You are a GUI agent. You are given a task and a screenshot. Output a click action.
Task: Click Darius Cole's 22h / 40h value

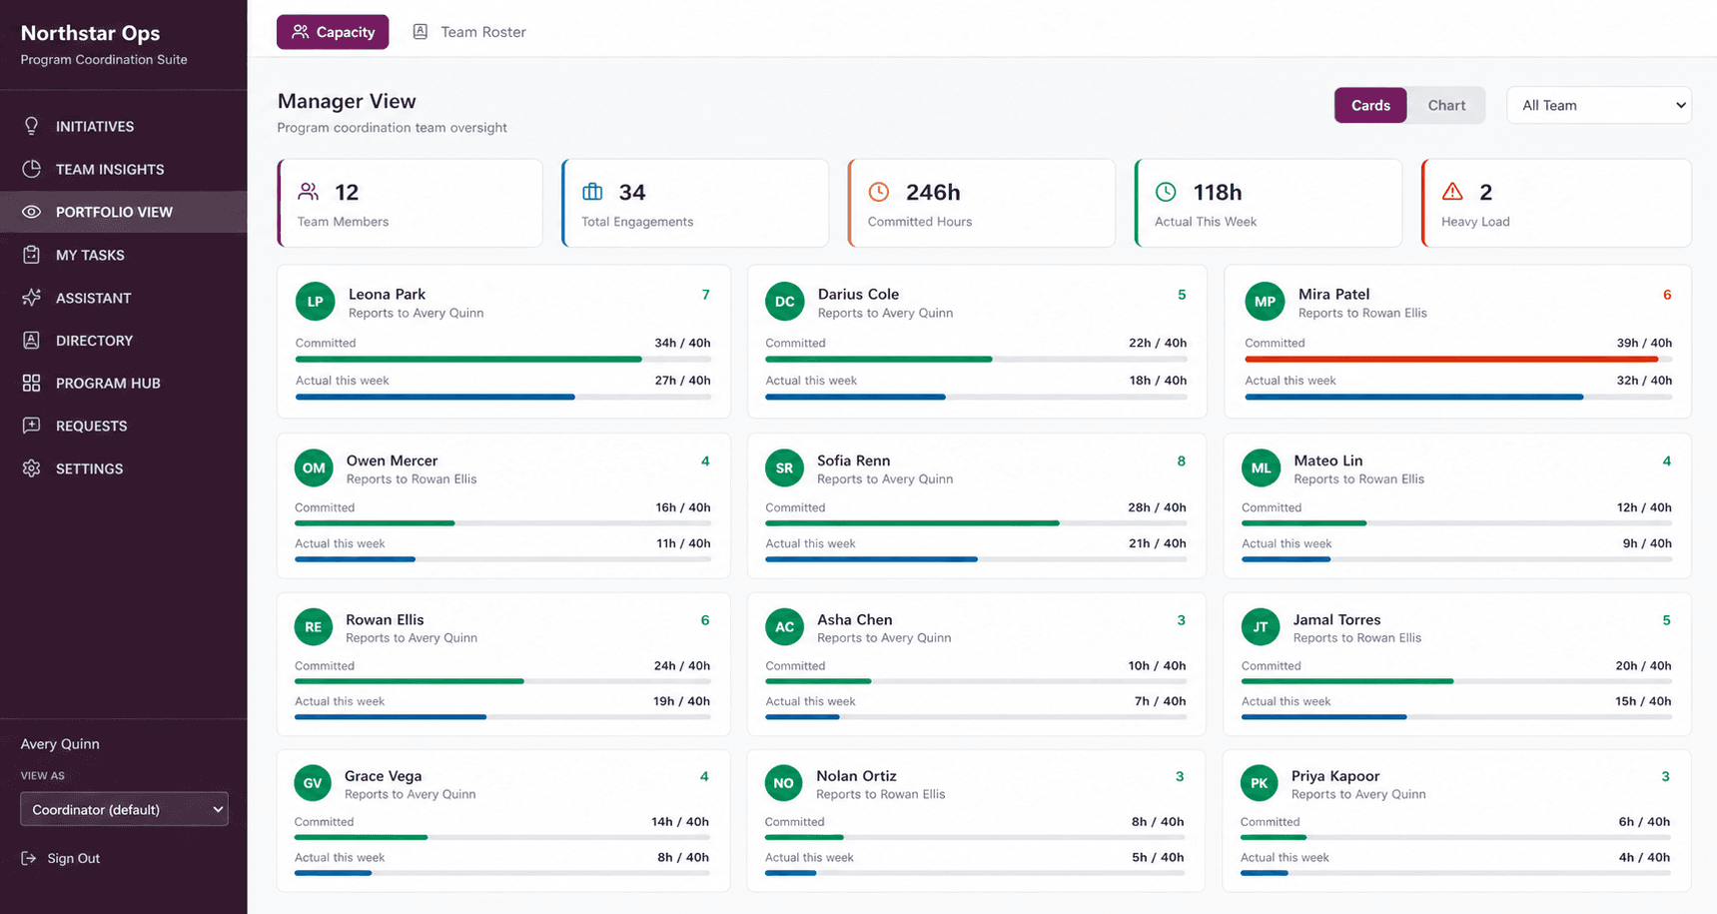point(1158,343)
